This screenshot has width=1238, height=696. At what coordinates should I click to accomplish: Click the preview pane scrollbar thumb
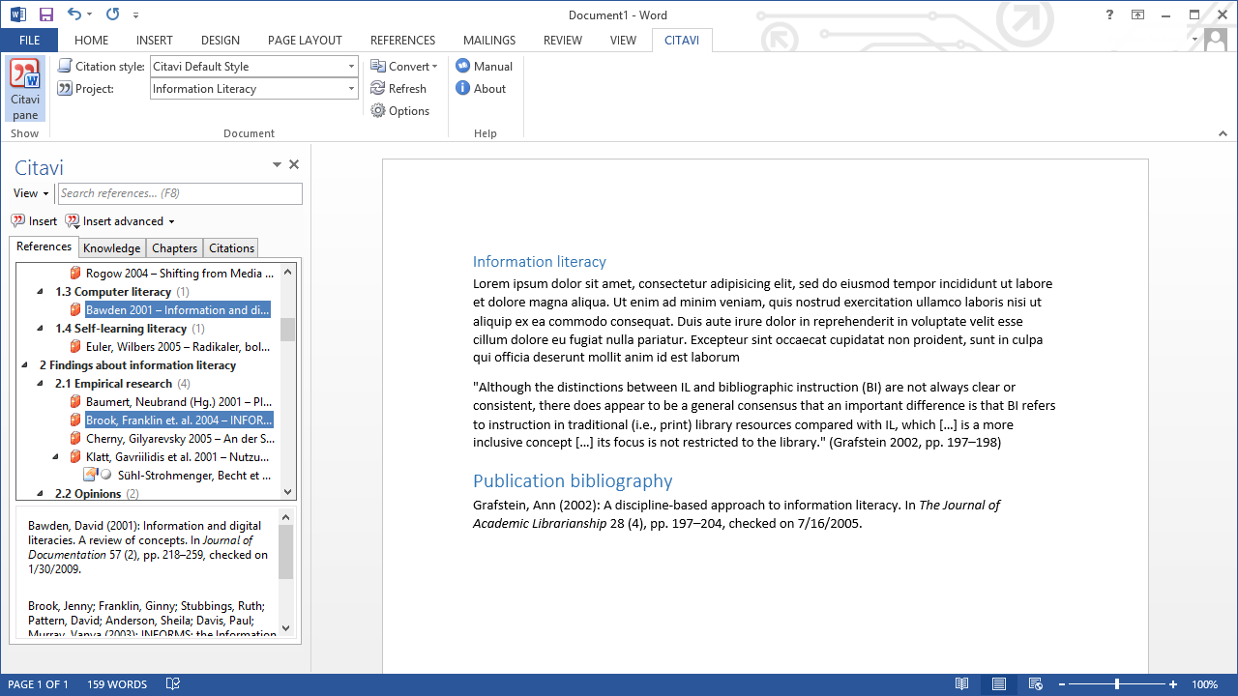point(285,552)
